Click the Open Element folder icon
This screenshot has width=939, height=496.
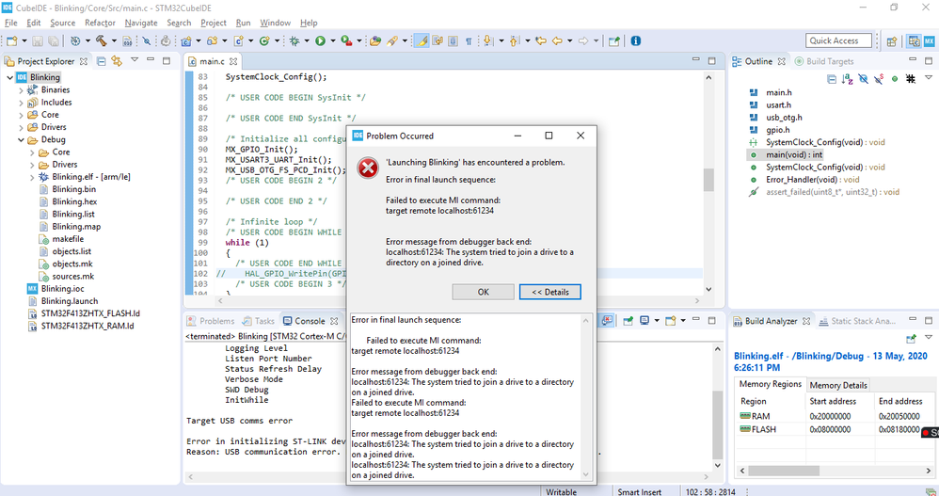point(374,40)
